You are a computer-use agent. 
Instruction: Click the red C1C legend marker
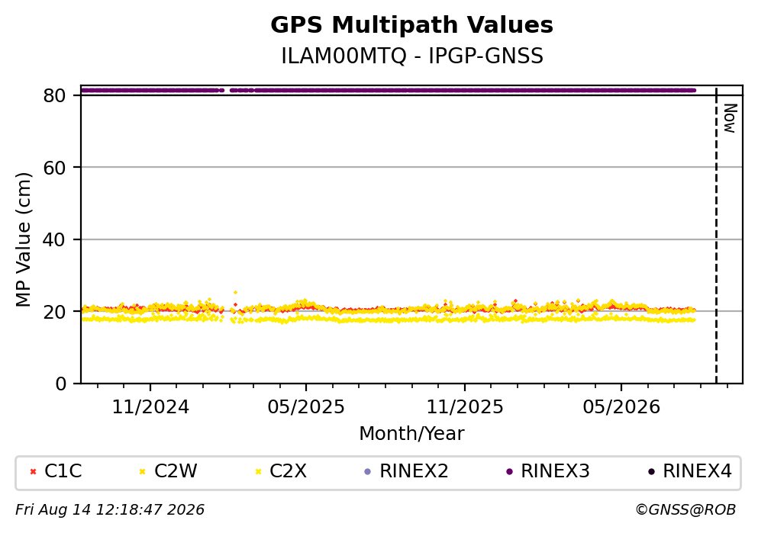coord(33,472)
